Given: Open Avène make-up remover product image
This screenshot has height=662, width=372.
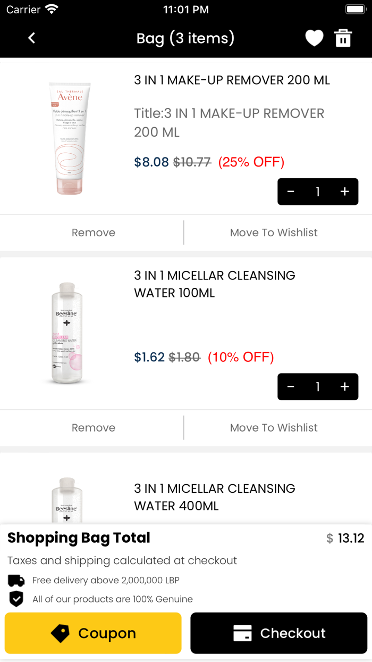Looking at the screenshot, I should pyautogui.click(x=70, y=138).
